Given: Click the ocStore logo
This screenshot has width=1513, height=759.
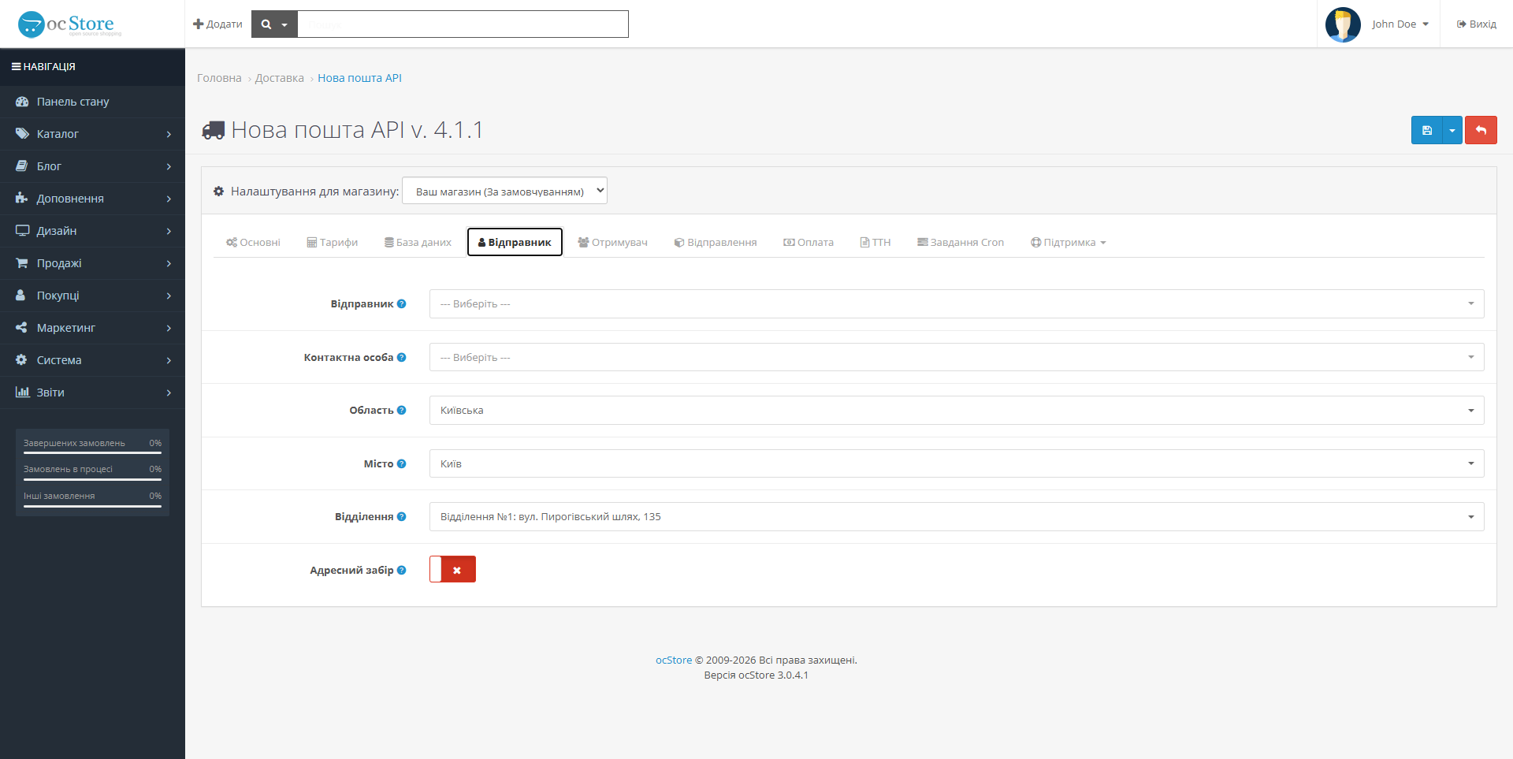Looking at the screenshot, I should tap(70, 24).
